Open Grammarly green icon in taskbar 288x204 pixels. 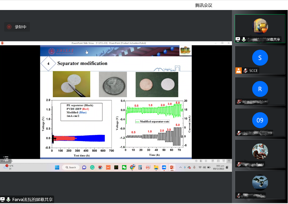(x=92, y=167)
